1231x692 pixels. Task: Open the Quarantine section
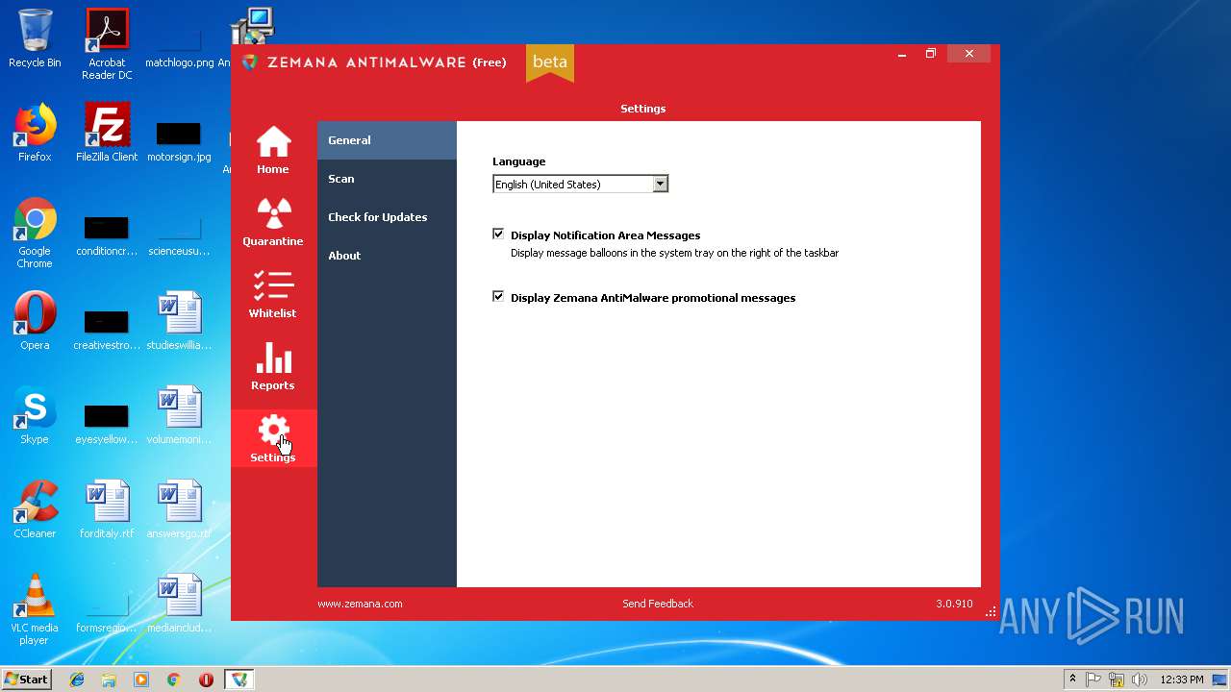click(273, 224)
